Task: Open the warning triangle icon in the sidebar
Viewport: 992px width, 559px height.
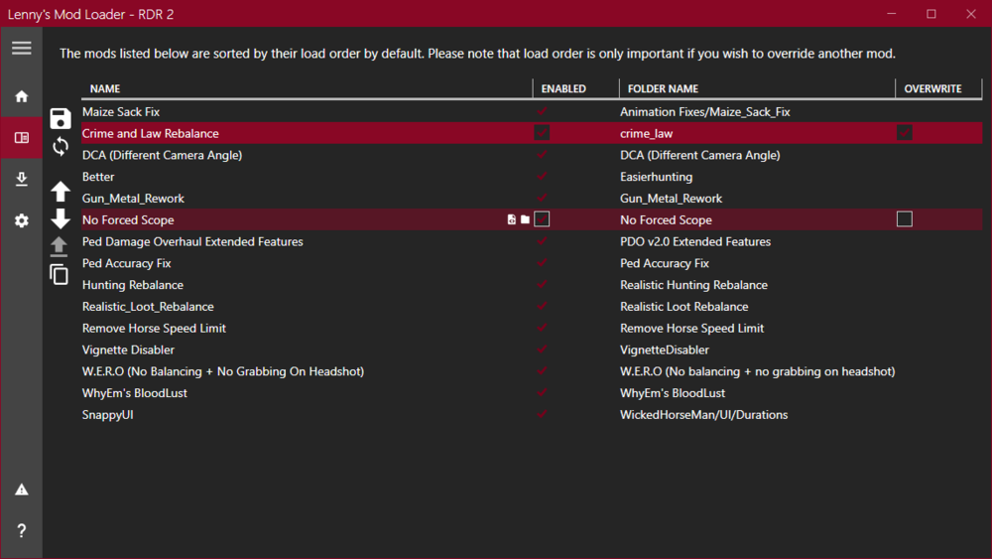Action: pyautogui.click(x=21, y=489)
